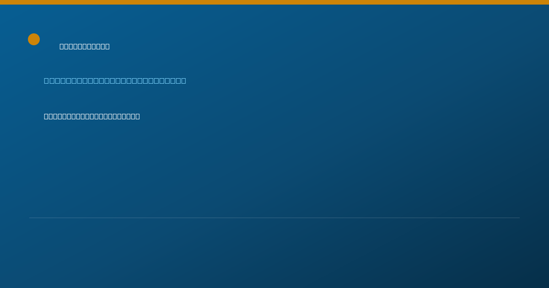The height and width of the screenshot is (288, 549).
Task: Open the light blue text line
Action: tap(115, 81)
